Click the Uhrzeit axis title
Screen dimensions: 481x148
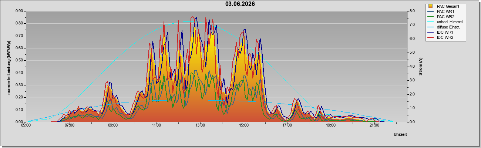pyautogui.click(x=400, y=134)
